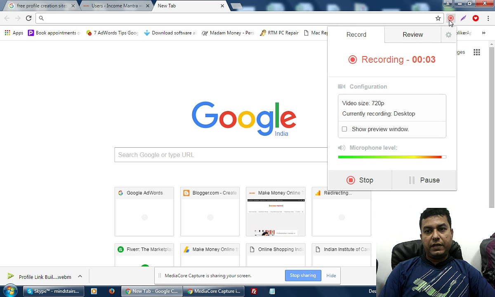Open FileZilla from the taskbar
Screen dimensions: 495x297
coord(254,291)
